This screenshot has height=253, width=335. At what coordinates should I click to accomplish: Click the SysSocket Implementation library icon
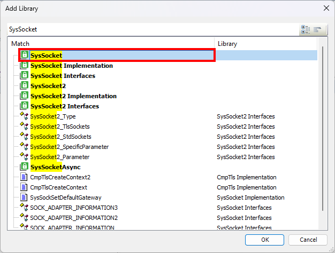[x=24, y=65]
